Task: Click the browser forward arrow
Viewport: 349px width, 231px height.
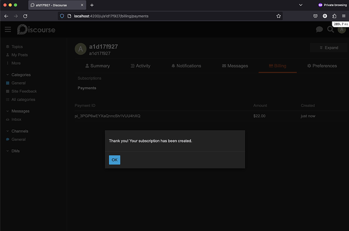Action: click(x=16, y=16)
